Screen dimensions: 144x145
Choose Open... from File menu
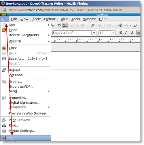click(26, 30)
